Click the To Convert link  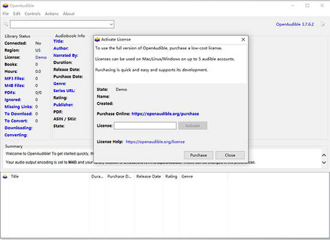pos(16,121)
